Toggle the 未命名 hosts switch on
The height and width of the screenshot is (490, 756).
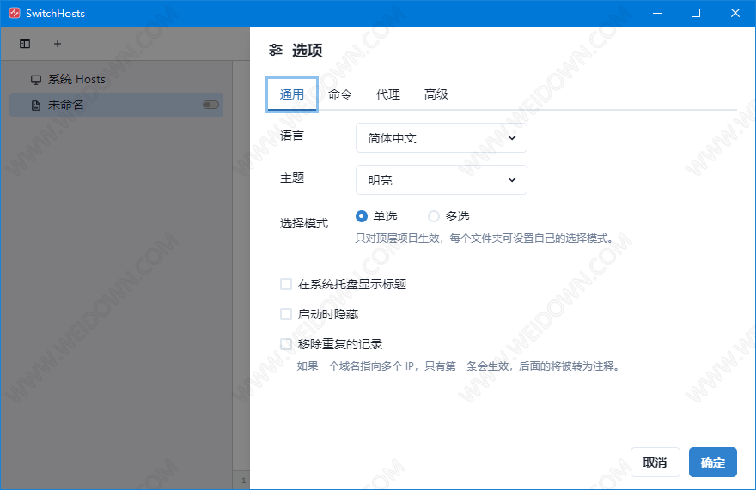210,105
